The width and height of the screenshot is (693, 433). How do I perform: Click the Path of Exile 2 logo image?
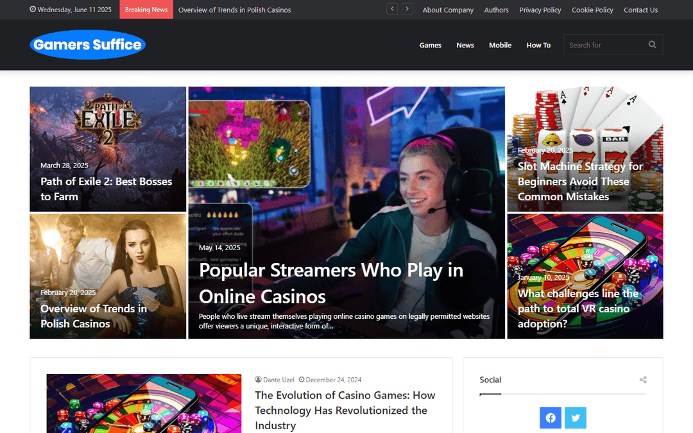tap(108, 119)
